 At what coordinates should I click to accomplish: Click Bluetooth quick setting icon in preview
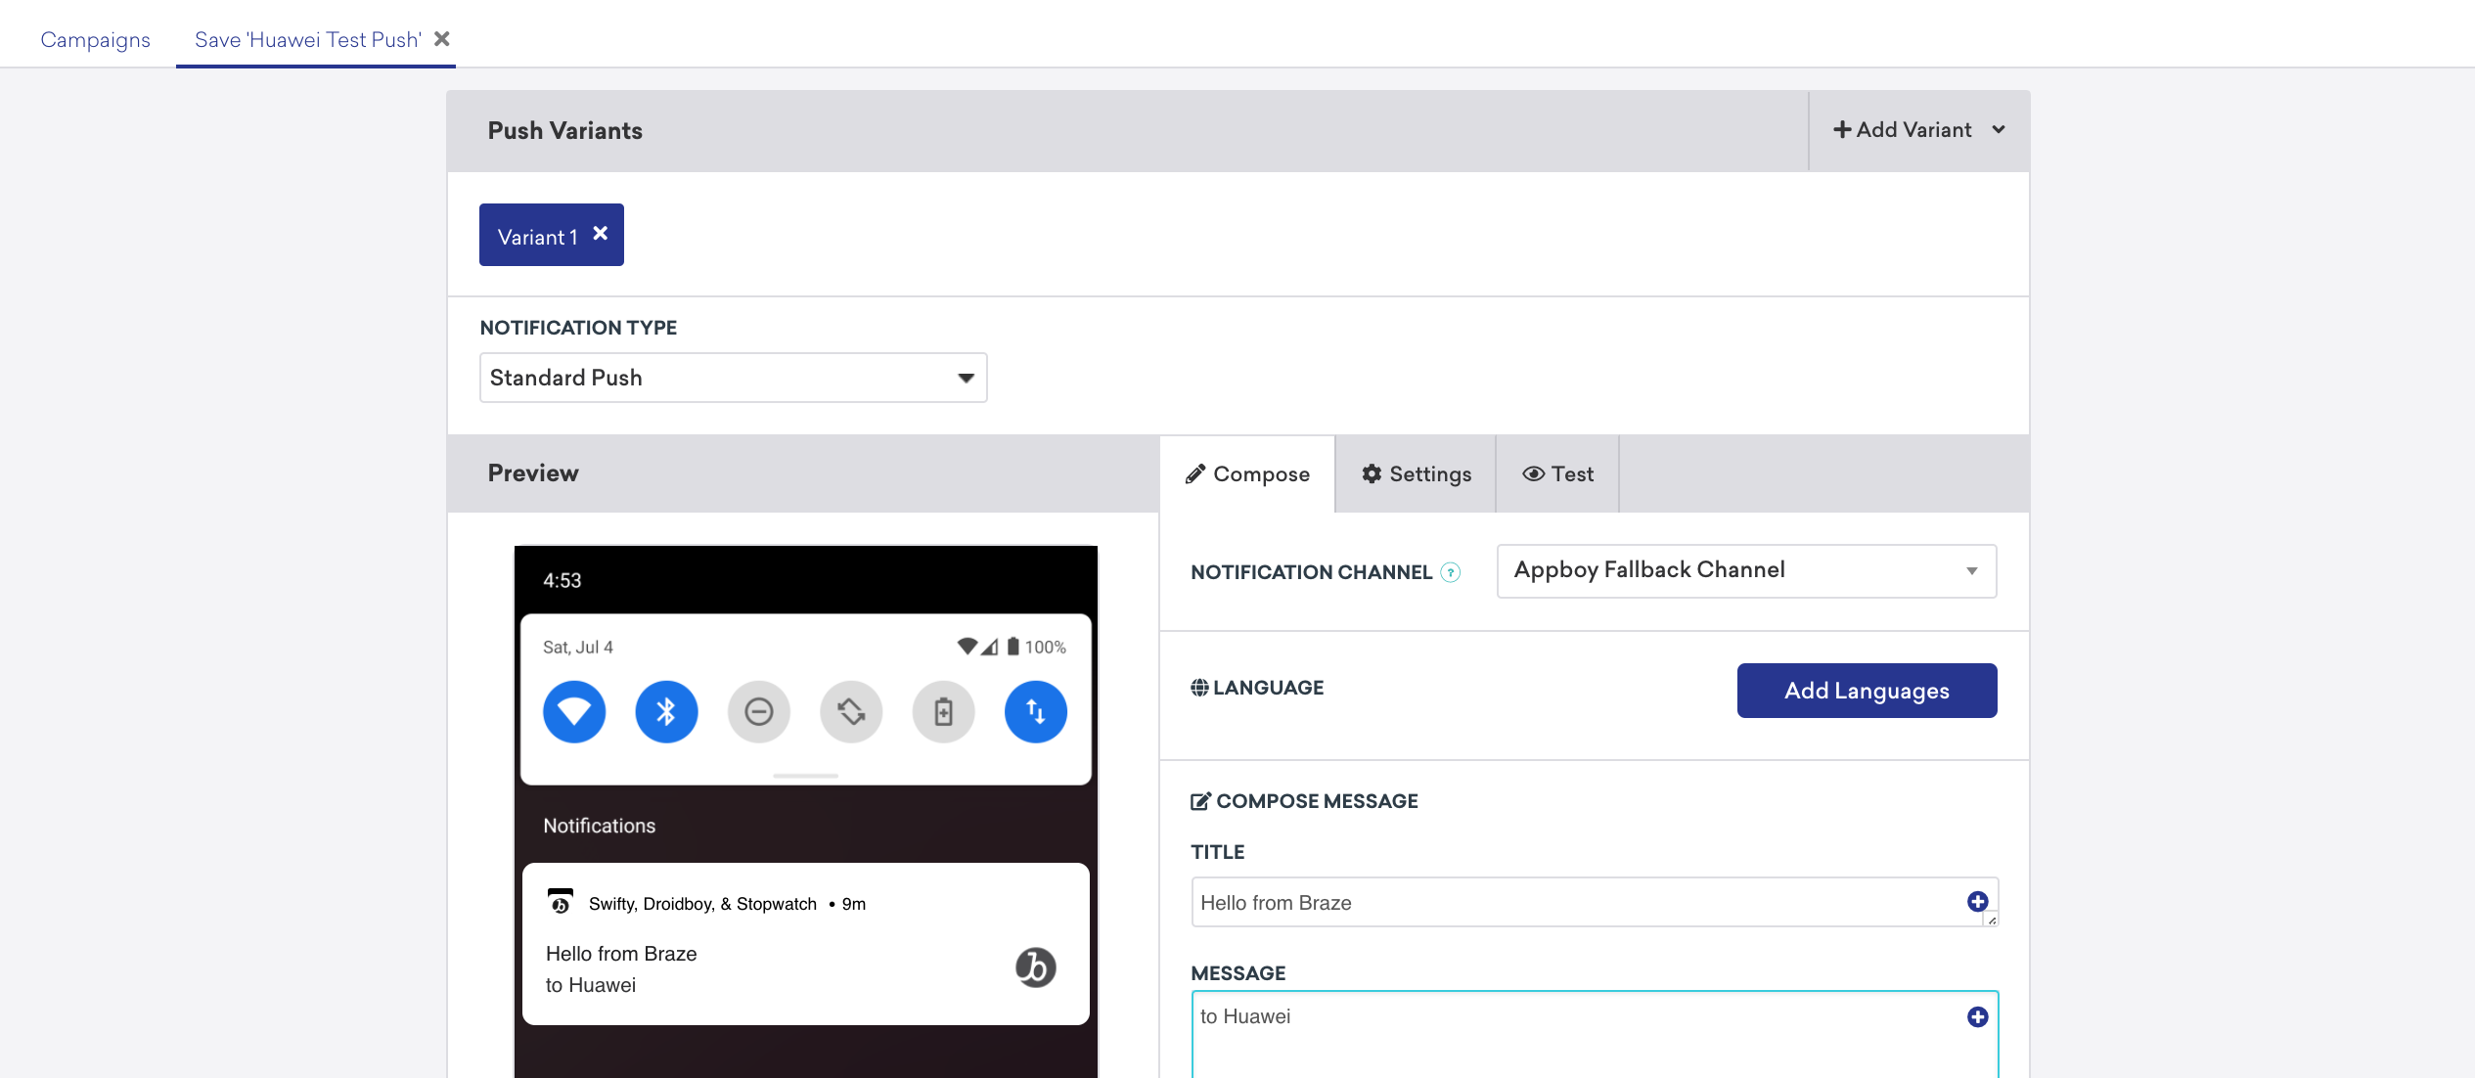pos(666,712)
